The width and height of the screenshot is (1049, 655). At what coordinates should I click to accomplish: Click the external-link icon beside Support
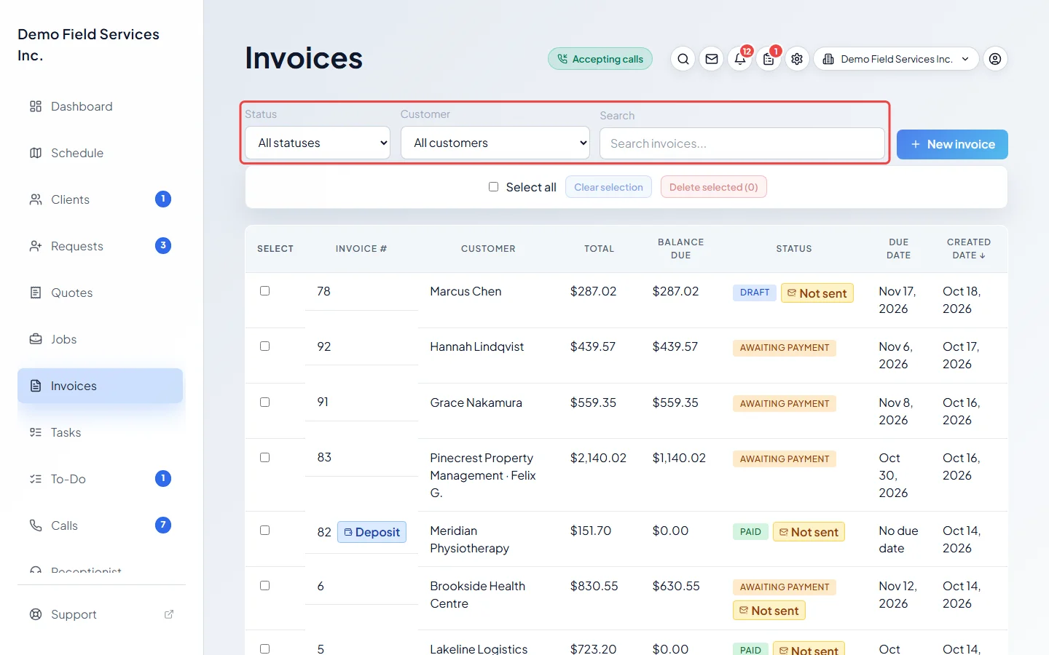[169, 614]
